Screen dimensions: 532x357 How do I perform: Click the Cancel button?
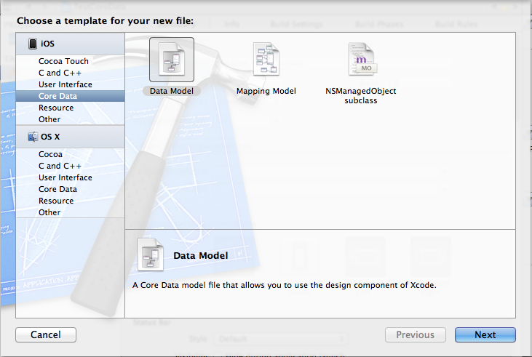(46, 334)
